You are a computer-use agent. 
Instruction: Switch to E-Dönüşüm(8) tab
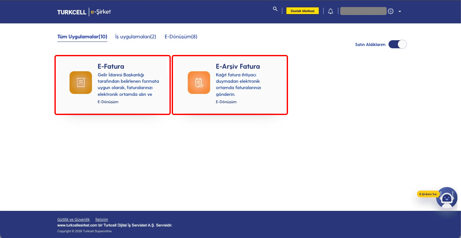tap(181, 37)
